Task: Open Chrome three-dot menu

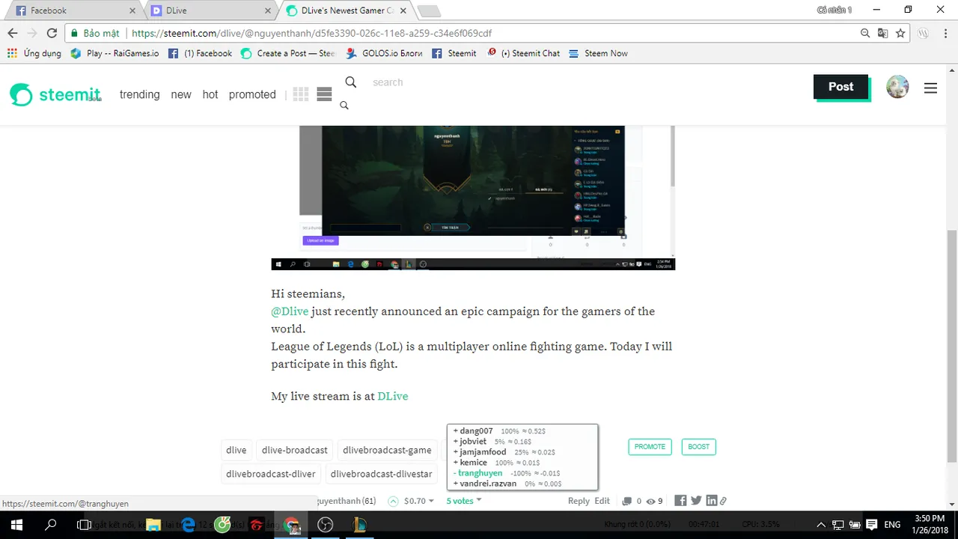Action: [945, 33]
